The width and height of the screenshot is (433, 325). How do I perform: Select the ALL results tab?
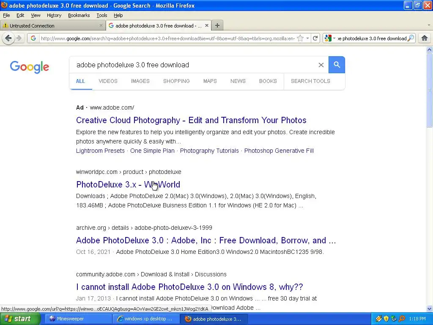point(80,81)
